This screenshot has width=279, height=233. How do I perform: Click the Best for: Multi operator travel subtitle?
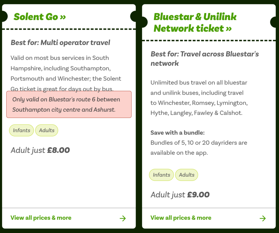(60, 43)
